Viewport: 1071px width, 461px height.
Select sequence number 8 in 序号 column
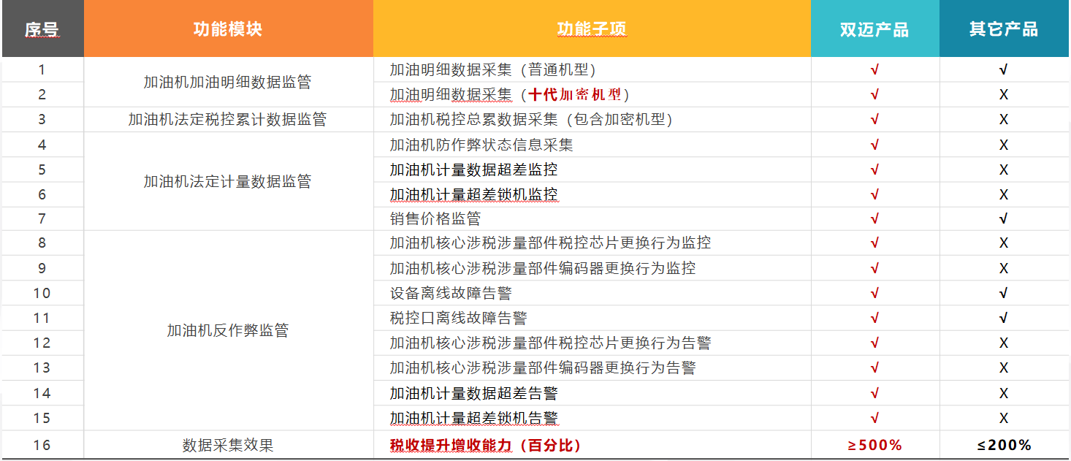pos(42,243)
